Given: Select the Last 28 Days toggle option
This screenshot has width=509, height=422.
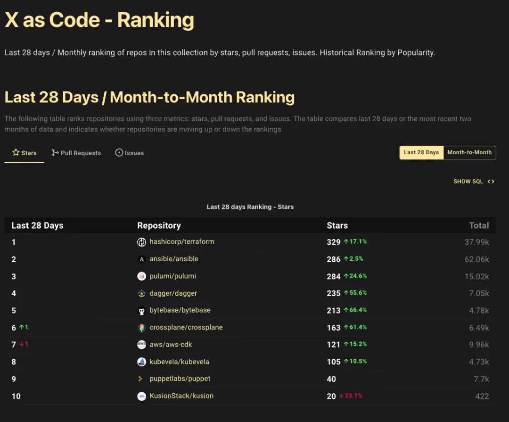Looking at the screenshot, I should 421,152.
